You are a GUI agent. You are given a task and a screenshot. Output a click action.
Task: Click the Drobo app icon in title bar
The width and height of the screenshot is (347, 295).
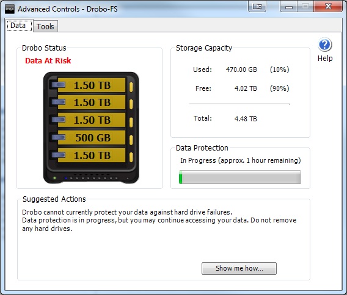(9, 9)
